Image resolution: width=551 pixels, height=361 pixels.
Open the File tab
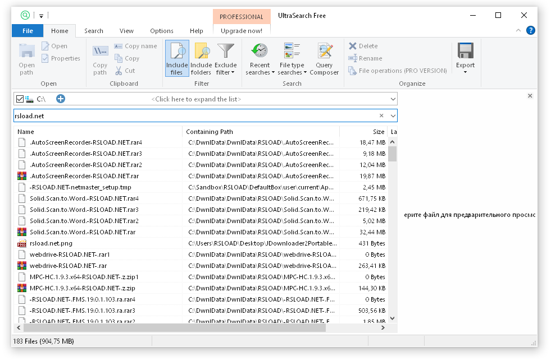28,31
